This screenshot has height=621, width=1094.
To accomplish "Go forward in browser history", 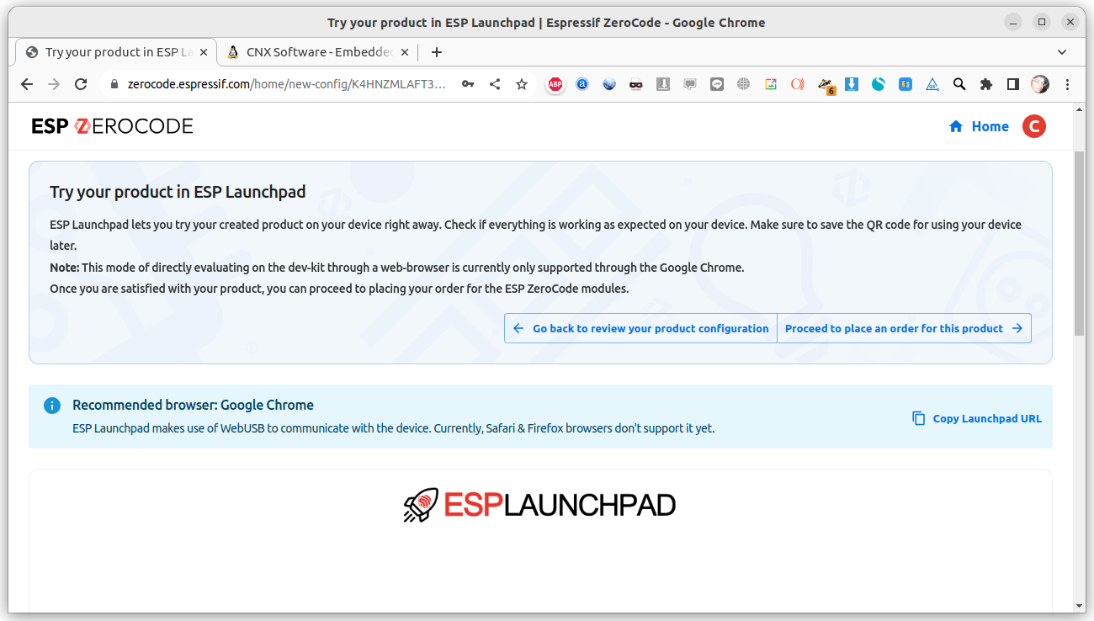I will point(54,84).
